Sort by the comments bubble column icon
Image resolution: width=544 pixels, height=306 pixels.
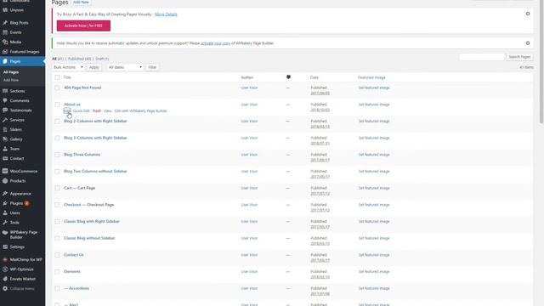coord(288,77)
